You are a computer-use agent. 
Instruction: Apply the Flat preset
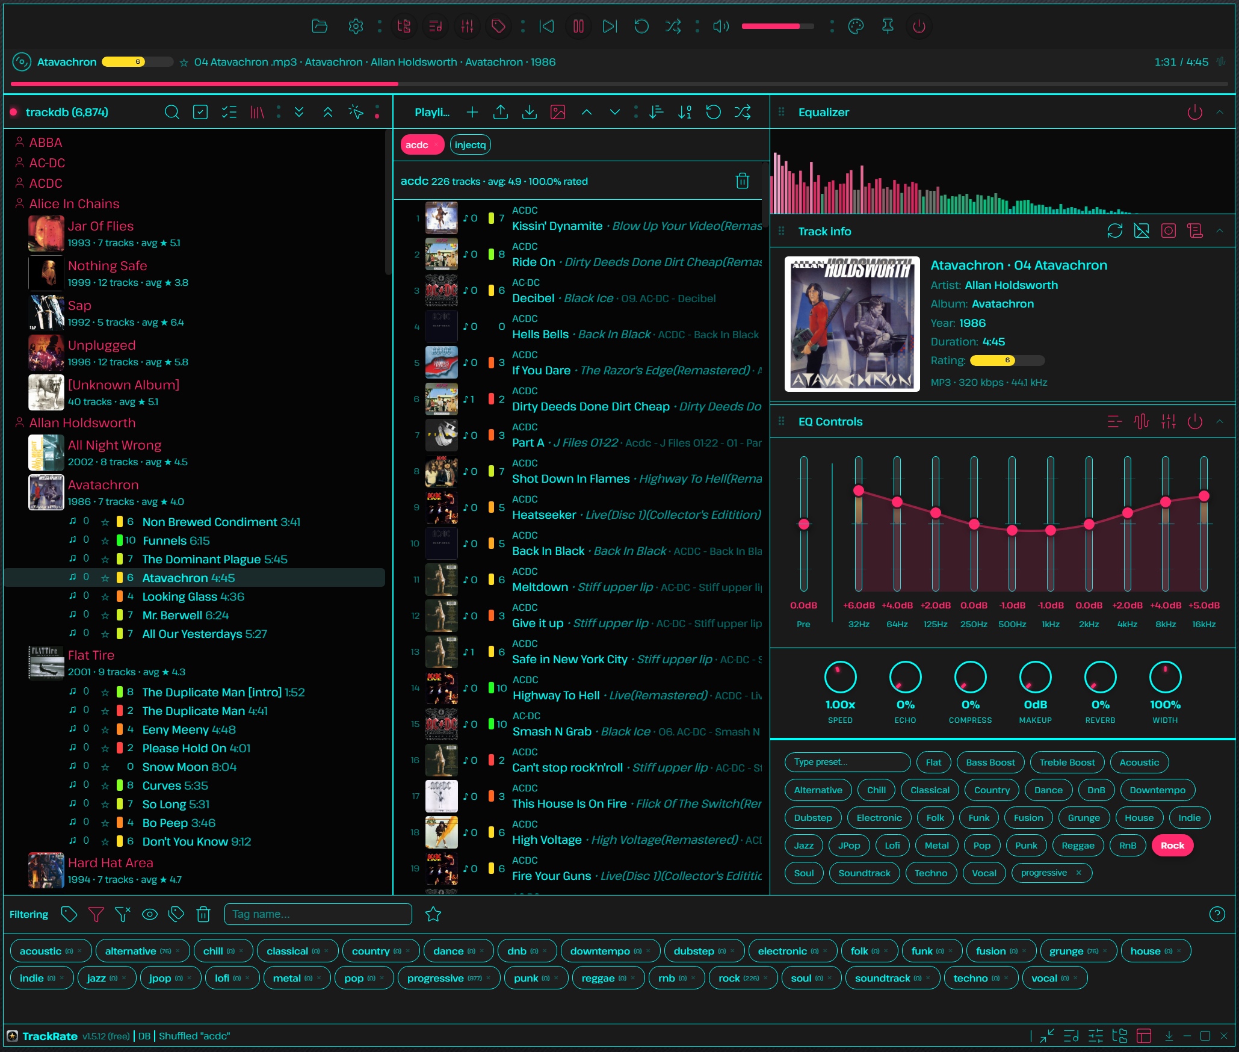[933, 763]
